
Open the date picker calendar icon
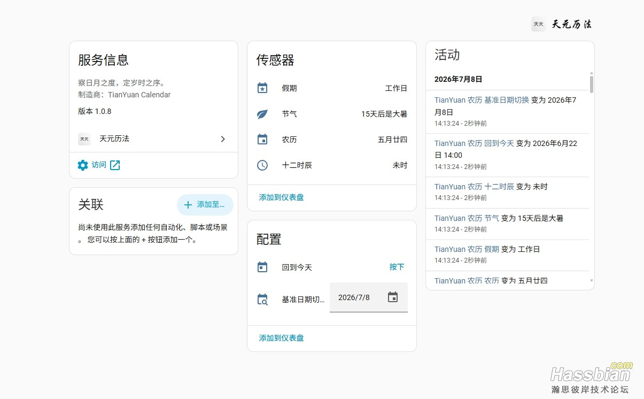click(393, 297)
